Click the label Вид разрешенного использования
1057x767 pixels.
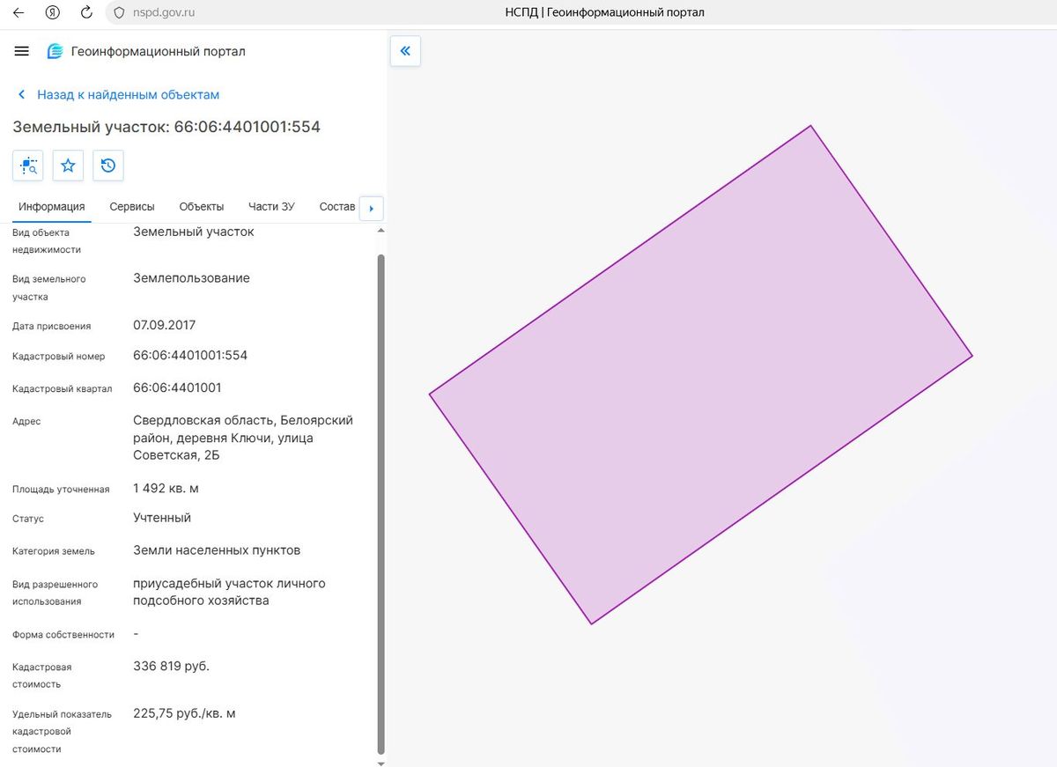coord(55,593)
